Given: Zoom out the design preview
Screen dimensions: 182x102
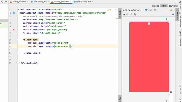Looking at the screenshot, I should pos(171,101).
